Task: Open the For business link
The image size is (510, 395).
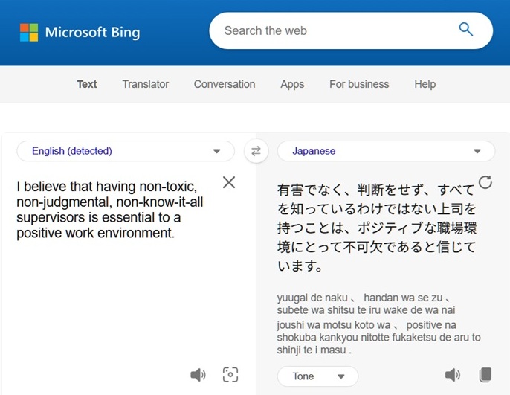Action: point(359,84)
